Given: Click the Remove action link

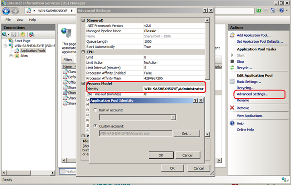Looking at the screenshot, I should [243, 108].
